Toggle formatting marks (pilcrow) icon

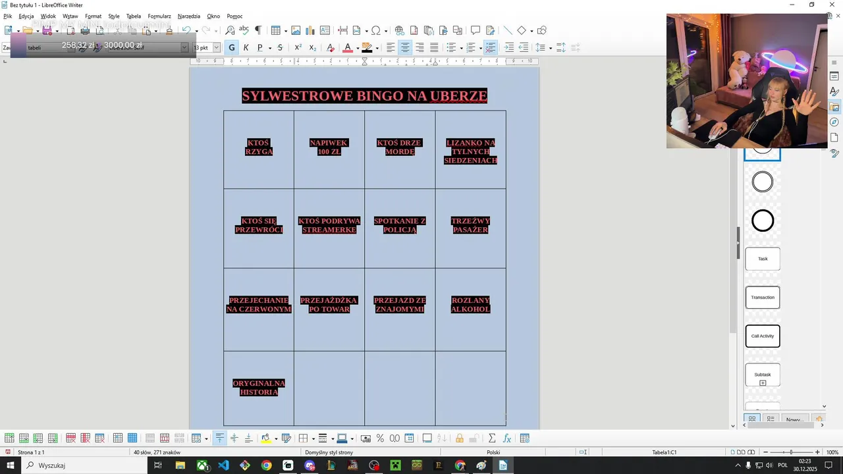(x=258, y=30)
